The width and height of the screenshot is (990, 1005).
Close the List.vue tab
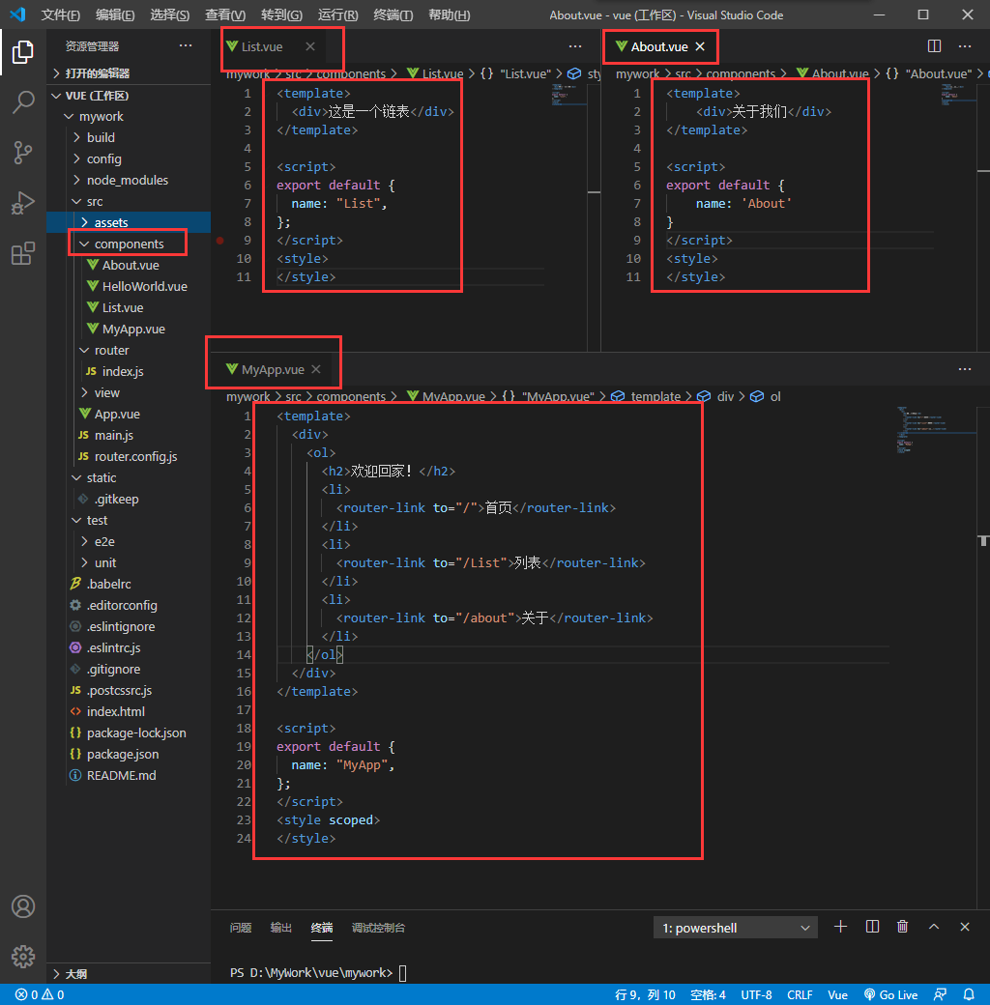[x=310, y=46]
